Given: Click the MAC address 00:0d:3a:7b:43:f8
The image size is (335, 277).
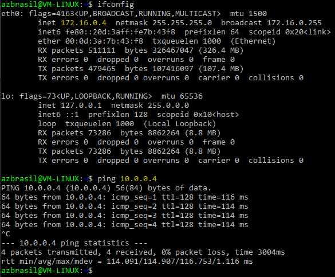Looking at the screenshot, I should [104, 41].
